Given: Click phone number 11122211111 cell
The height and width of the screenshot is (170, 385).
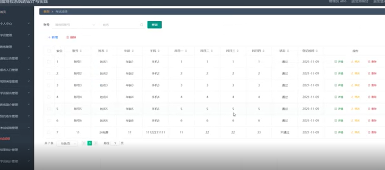Looking at the screenshot, I should 155,132.
